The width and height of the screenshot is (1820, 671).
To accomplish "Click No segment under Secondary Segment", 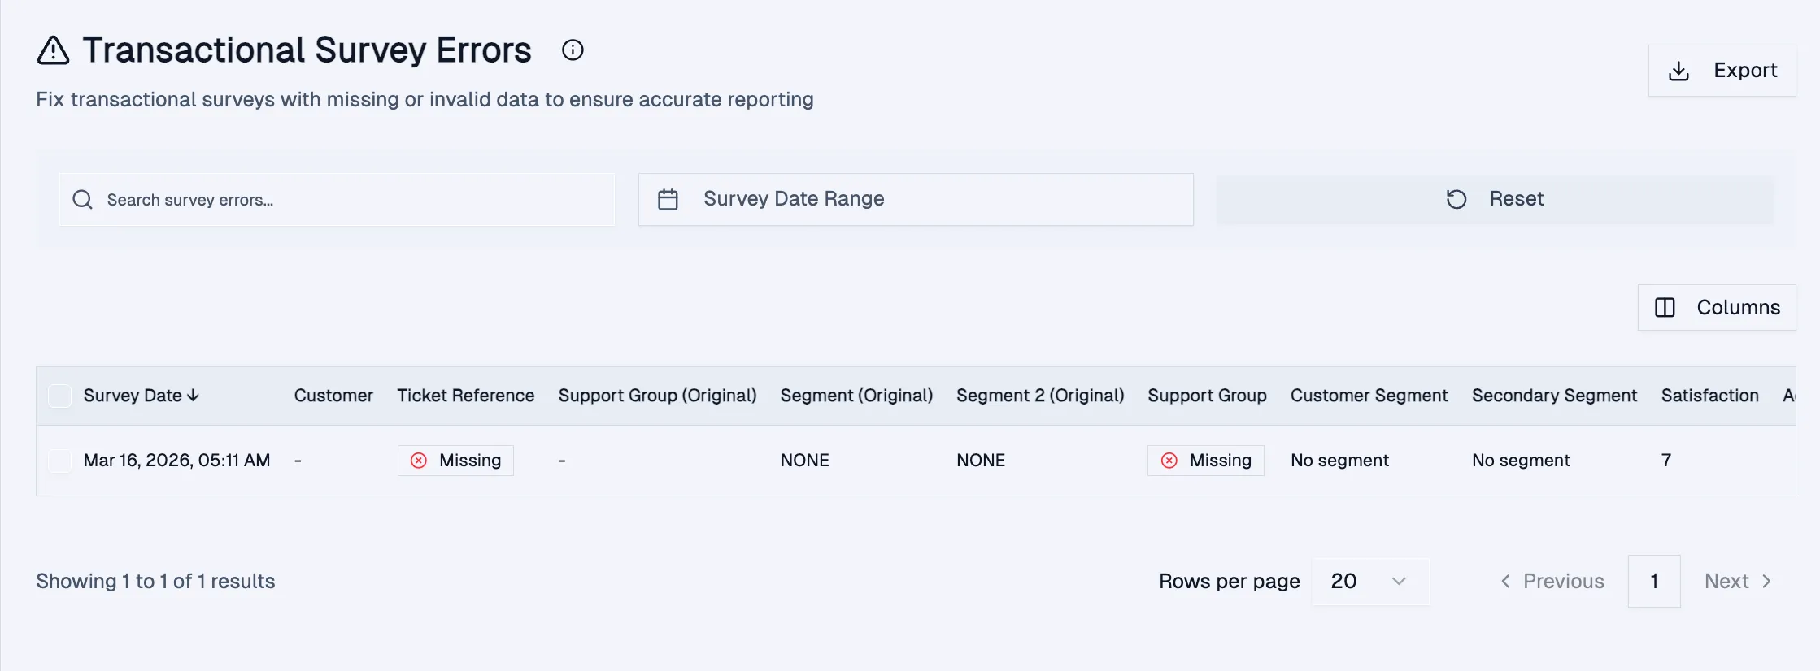I will pyautogui.click(x=1521, y=461).
